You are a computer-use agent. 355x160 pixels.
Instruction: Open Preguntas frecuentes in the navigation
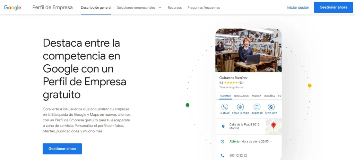point(204,8)
